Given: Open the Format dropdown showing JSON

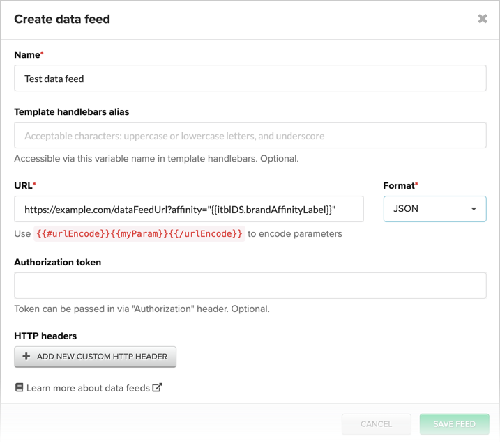Looking at the screenshot, I should click(434, 209).
